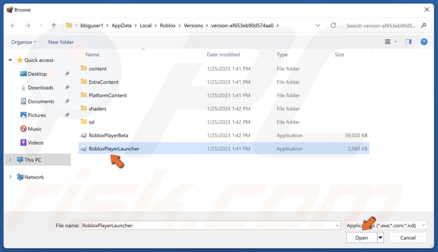
Task: Expand the address bar history dropdown
Action: (x=318, y=25)
